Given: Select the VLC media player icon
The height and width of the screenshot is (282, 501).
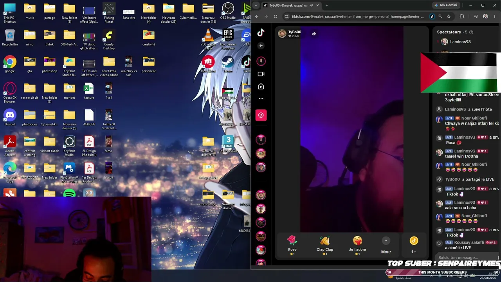Looking at the screenshot, I should click(208, 39).
